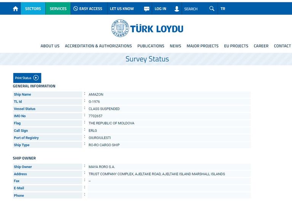Open Accreditation & Authorizations menu
The image size is (292, 204).
pyautogui.click(x=98, y=46)
